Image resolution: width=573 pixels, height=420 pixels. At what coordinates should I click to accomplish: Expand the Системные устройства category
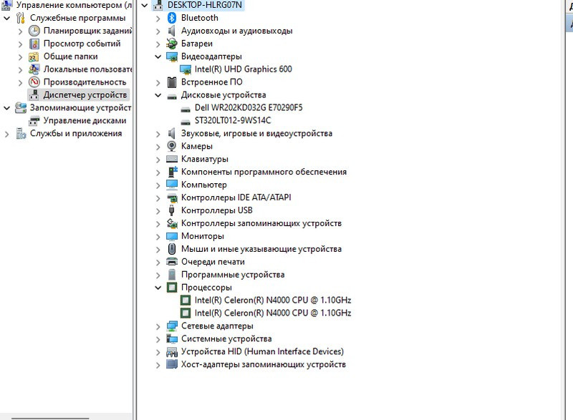158,339
